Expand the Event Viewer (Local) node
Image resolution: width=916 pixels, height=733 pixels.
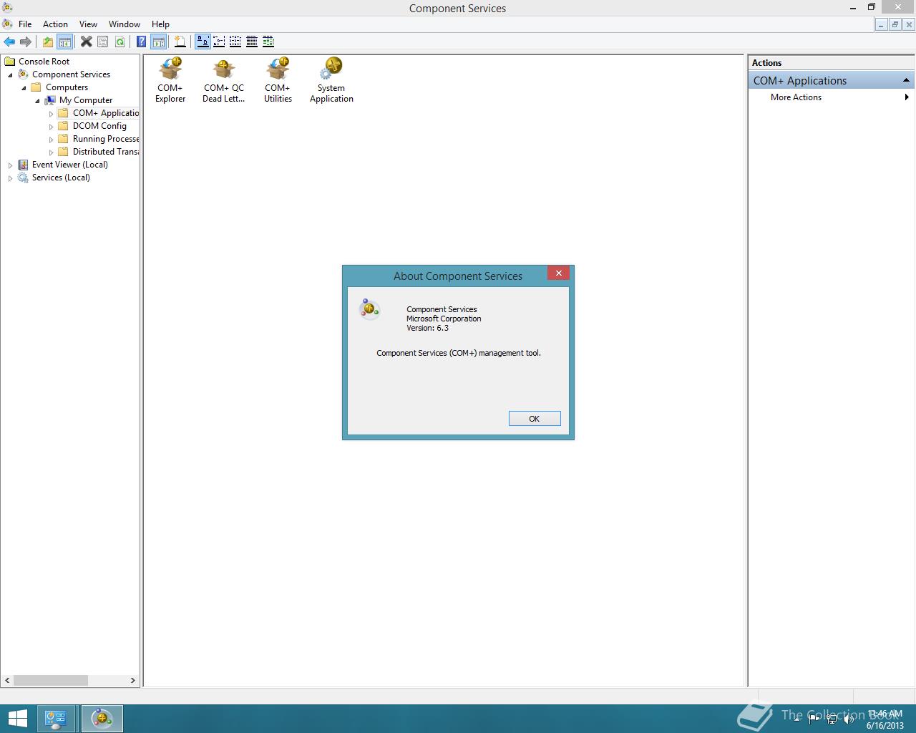click(x=10, y=165)
